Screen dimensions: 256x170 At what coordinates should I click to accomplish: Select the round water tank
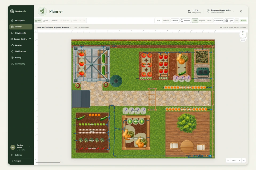click(116, 81)
